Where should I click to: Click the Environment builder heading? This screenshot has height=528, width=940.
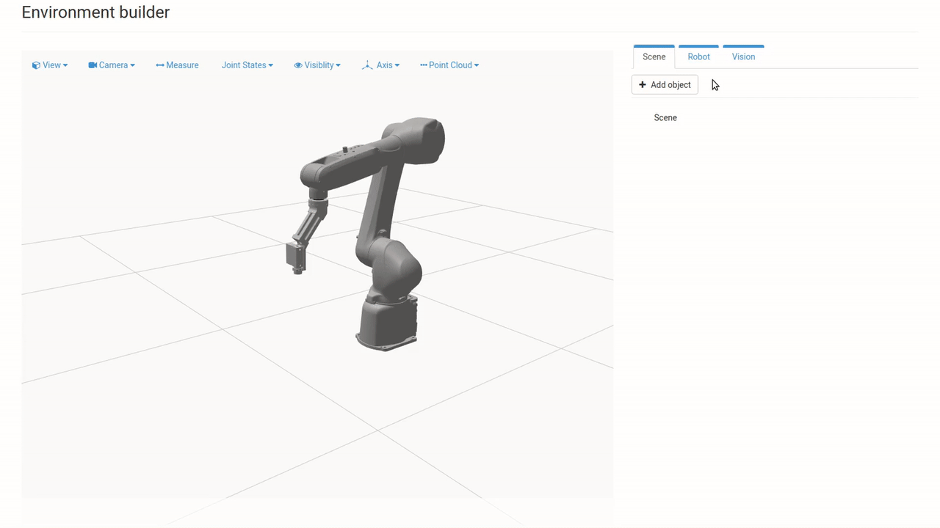(x=95, y=12)
